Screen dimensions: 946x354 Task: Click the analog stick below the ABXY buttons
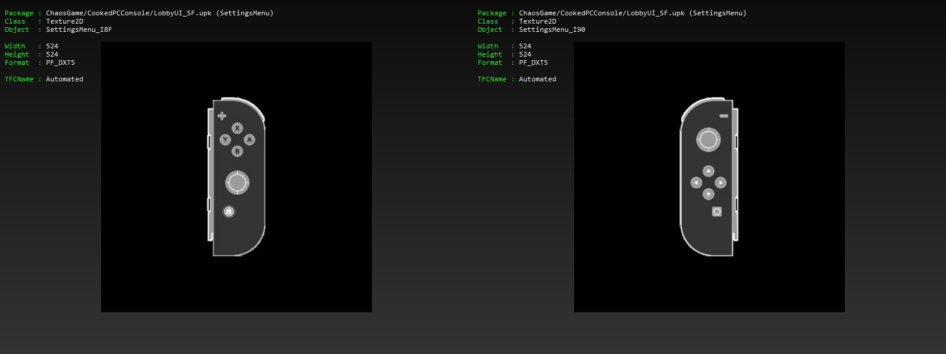[x=237, y=182]
